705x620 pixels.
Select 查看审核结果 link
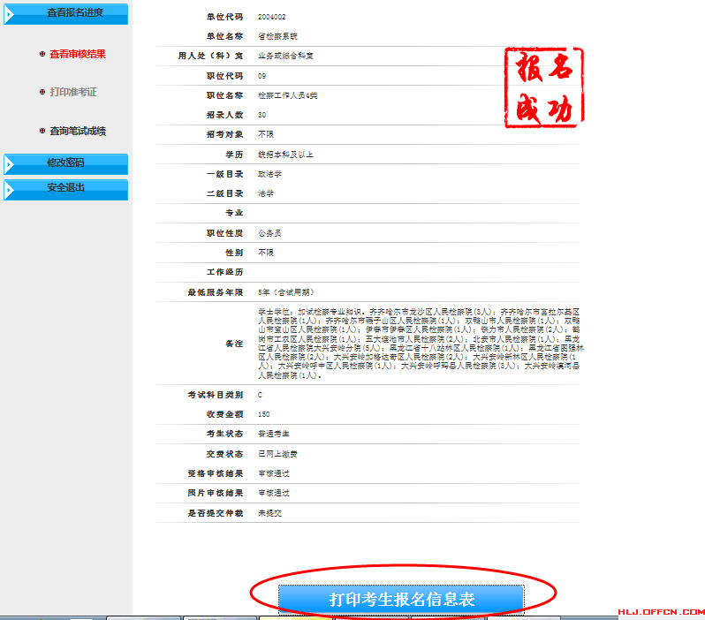pyautogui.click(x=78, y=54)
